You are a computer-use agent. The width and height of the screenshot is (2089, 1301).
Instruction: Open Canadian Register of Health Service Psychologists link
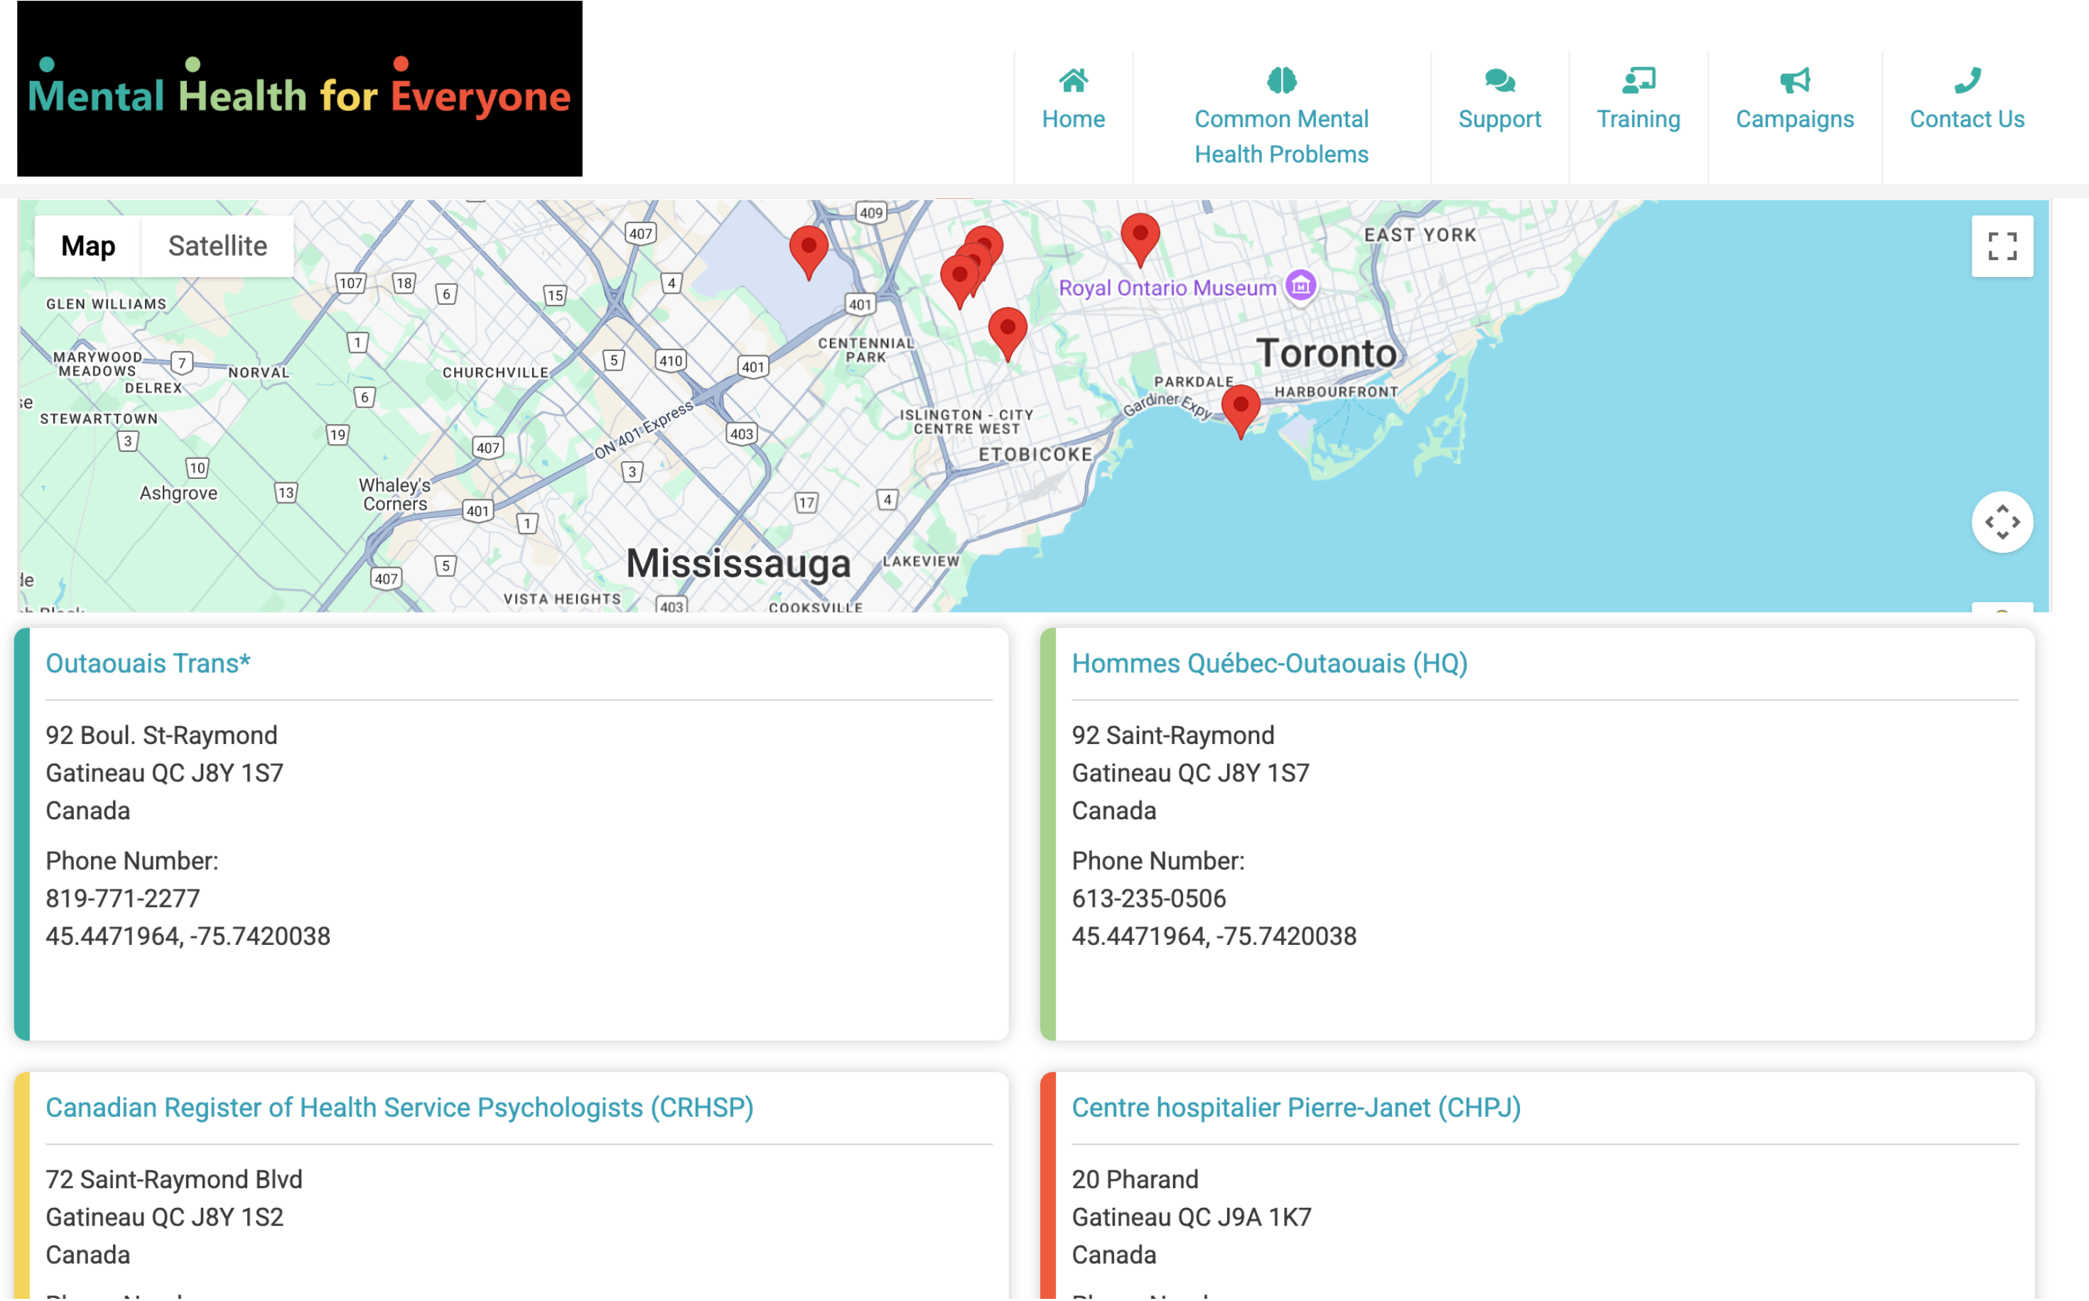(x=399, y=1106)
